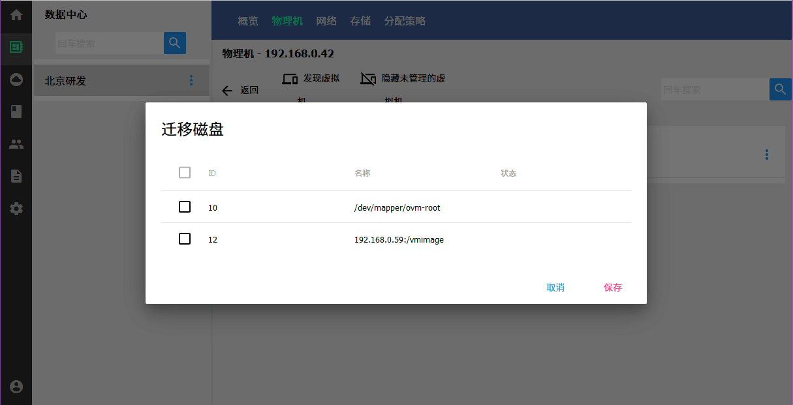Viewport: 793px width, 405px height.
Task: Click the data center search input field
Action: [x=109, y=44]
